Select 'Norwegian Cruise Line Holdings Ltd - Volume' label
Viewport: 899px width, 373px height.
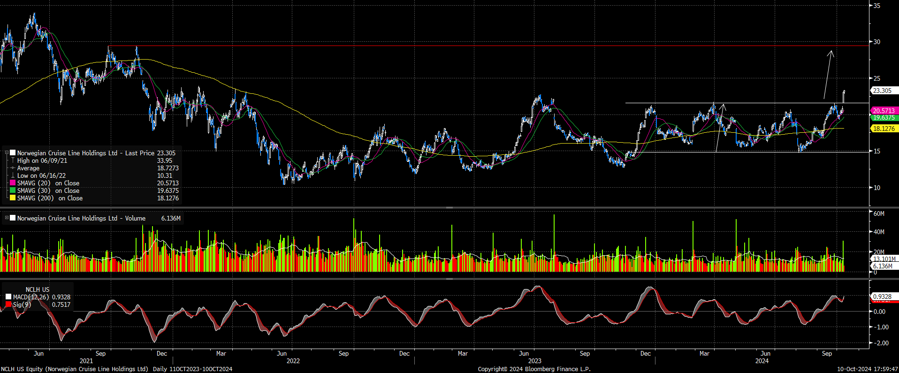(81, 218)
